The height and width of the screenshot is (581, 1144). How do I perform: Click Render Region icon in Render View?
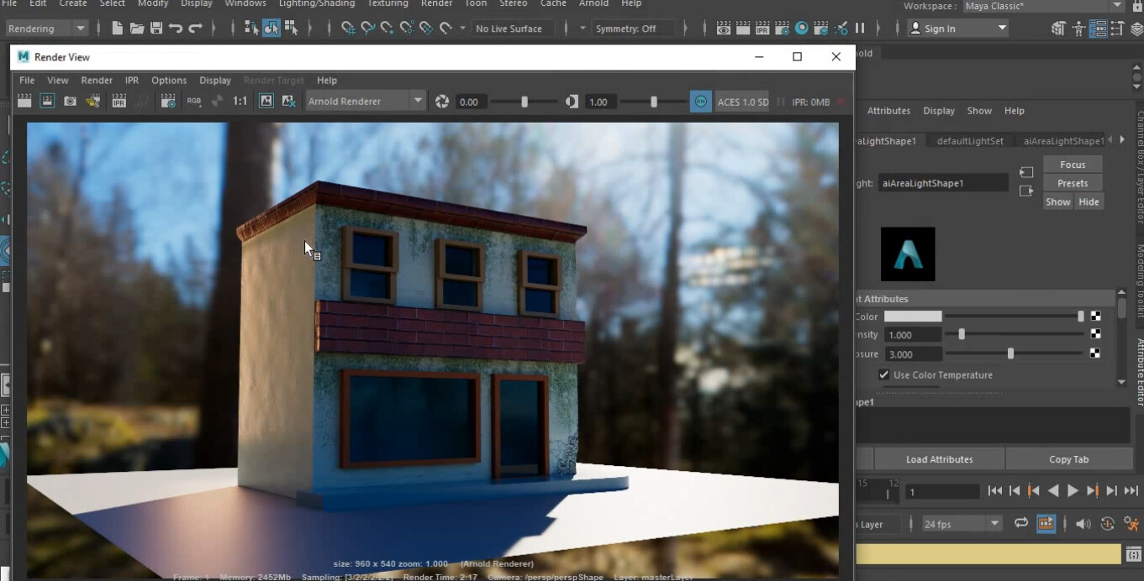click(47, 102)
